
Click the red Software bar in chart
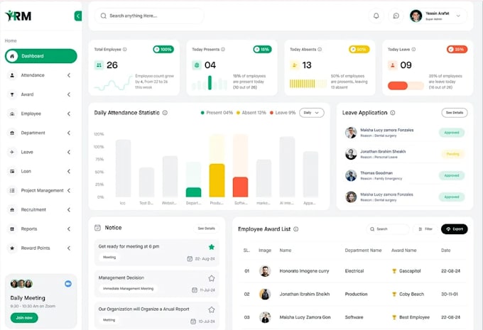point(240,187)
